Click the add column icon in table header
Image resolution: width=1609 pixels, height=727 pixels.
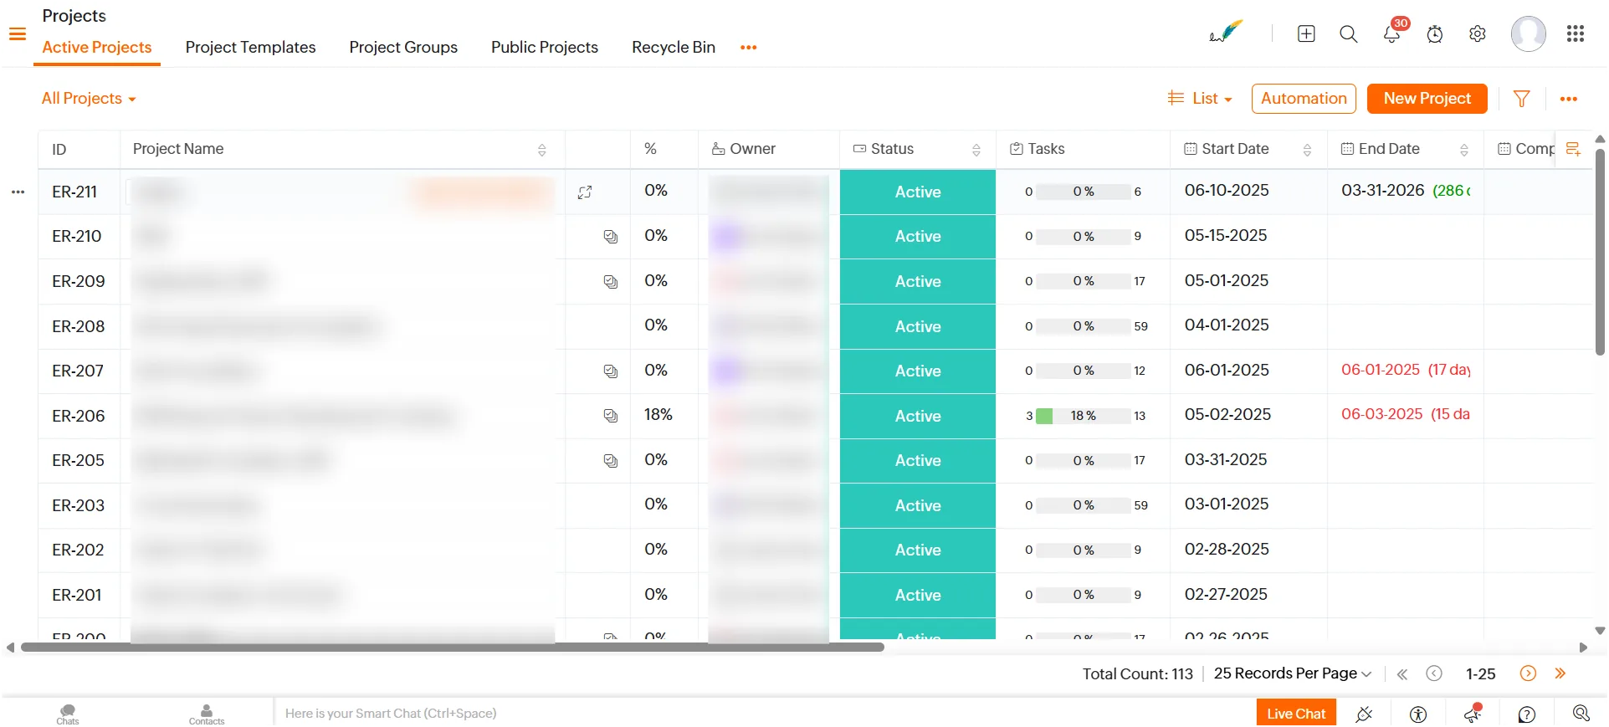(x=1573, y=149)
